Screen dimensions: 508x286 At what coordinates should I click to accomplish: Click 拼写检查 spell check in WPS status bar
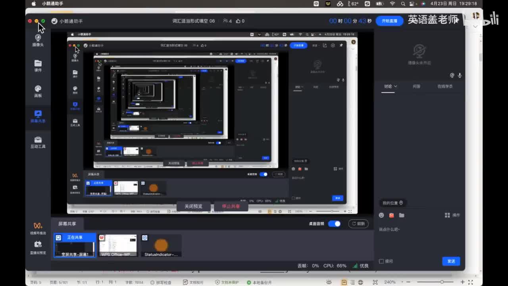[161, 282]
